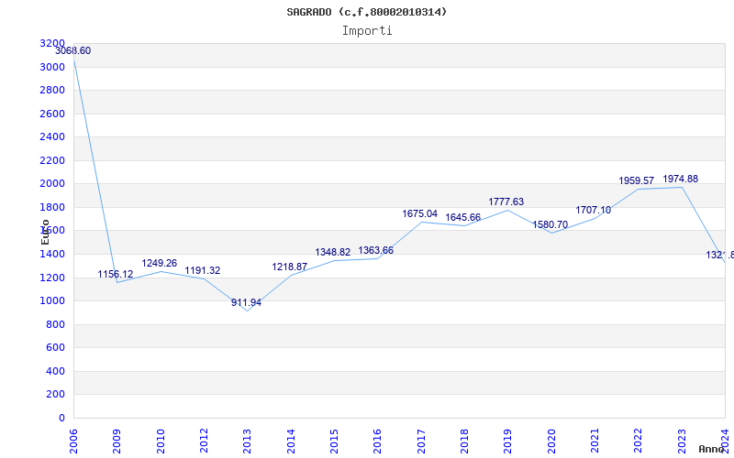Click the y-axis value 2000
The height and width of the screenshot is (458, 734).
(x=52, y=184)
